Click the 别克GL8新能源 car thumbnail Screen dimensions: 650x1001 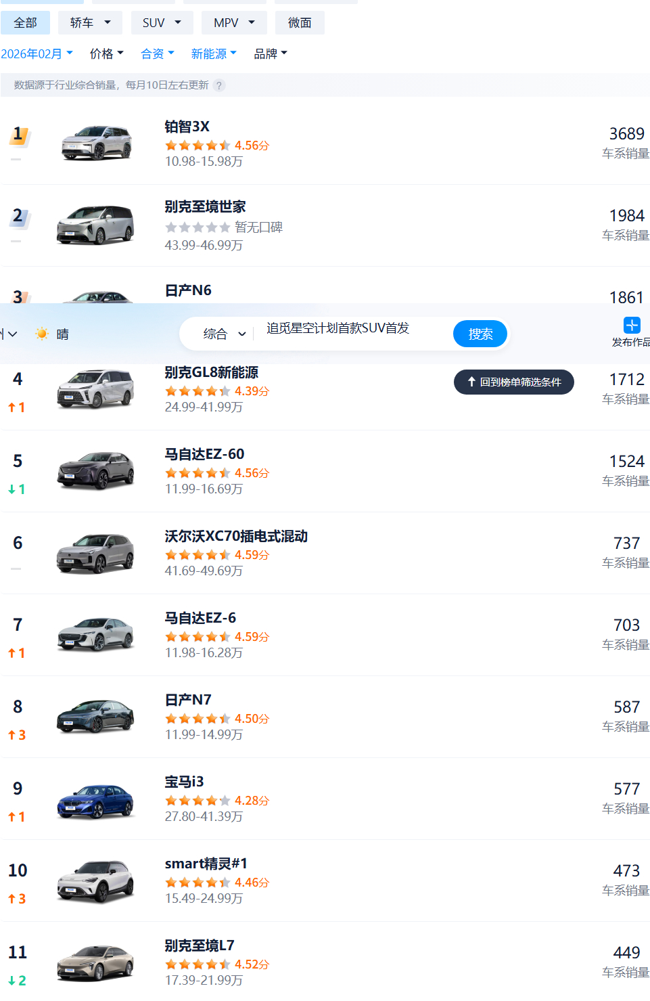(95, 388)
